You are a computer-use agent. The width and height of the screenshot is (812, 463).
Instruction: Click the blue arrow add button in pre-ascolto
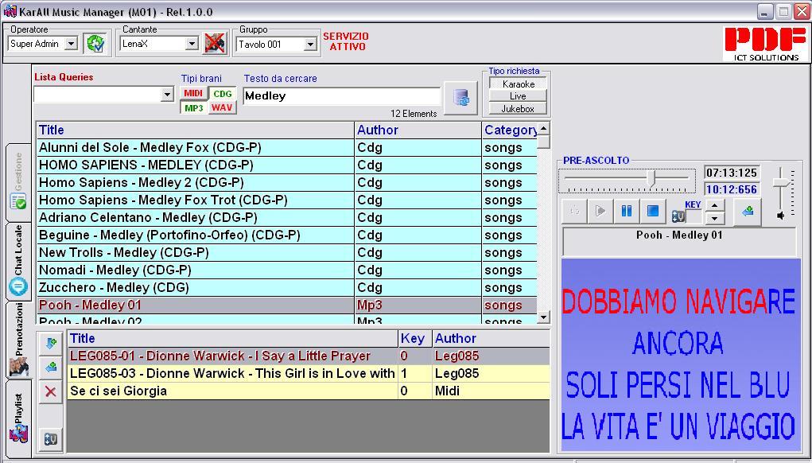[x=748, y=212]
